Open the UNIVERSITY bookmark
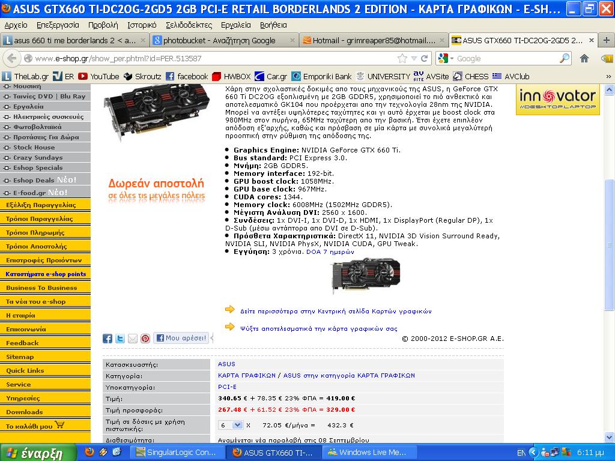Image resolution: width=615 pixels, height=461 pixels. pyautogui.click(x=383, y=76)
